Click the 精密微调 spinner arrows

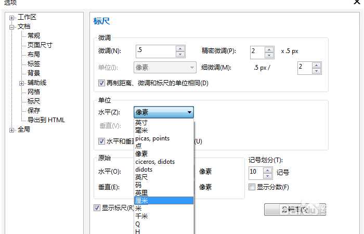pos(269,51)
